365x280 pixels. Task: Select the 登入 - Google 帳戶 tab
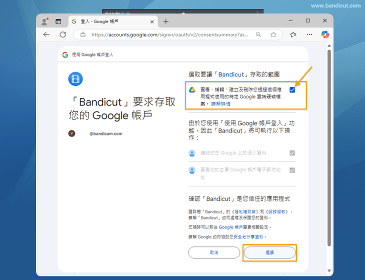pyautogui.click(x=113, y=21)
